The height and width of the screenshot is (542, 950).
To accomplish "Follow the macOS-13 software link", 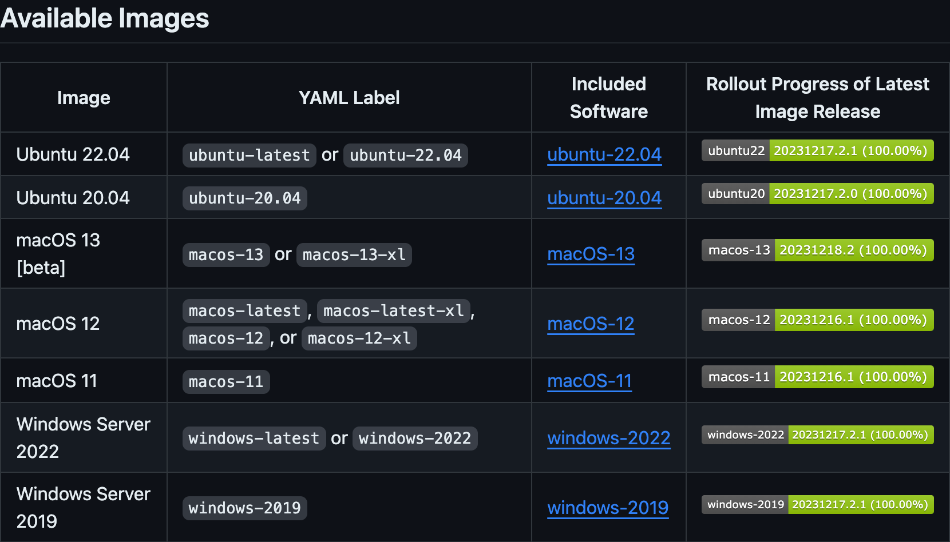I will [591, 254].
